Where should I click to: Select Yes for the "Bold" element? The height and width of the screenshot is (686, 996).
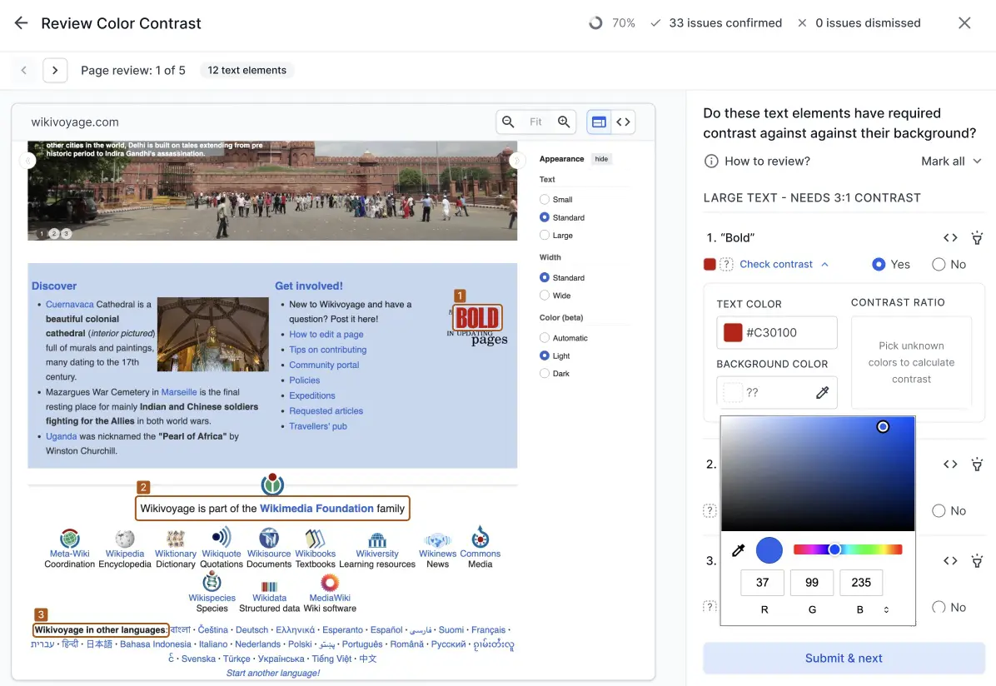[x=879, y=264]
